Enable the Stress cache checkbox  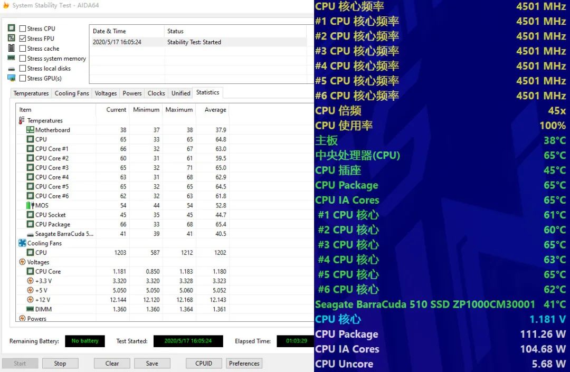click(x=23, y=49)
